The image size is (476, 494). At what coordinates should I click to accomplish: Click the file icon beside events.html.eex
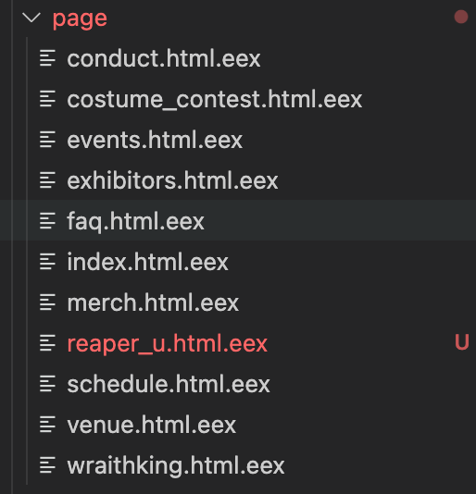(x=47, y=140)
